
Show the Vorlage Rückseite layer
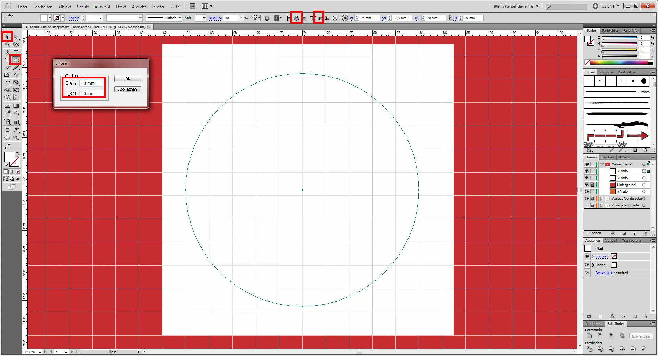click(x=587, y=205)
